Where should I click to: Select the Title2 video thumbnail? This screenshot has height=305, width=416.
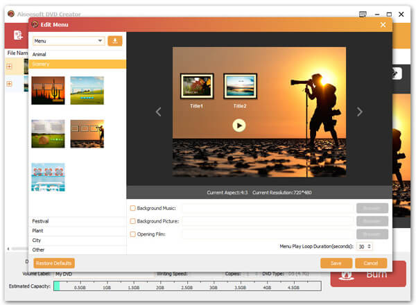click(x=240, y=87)
